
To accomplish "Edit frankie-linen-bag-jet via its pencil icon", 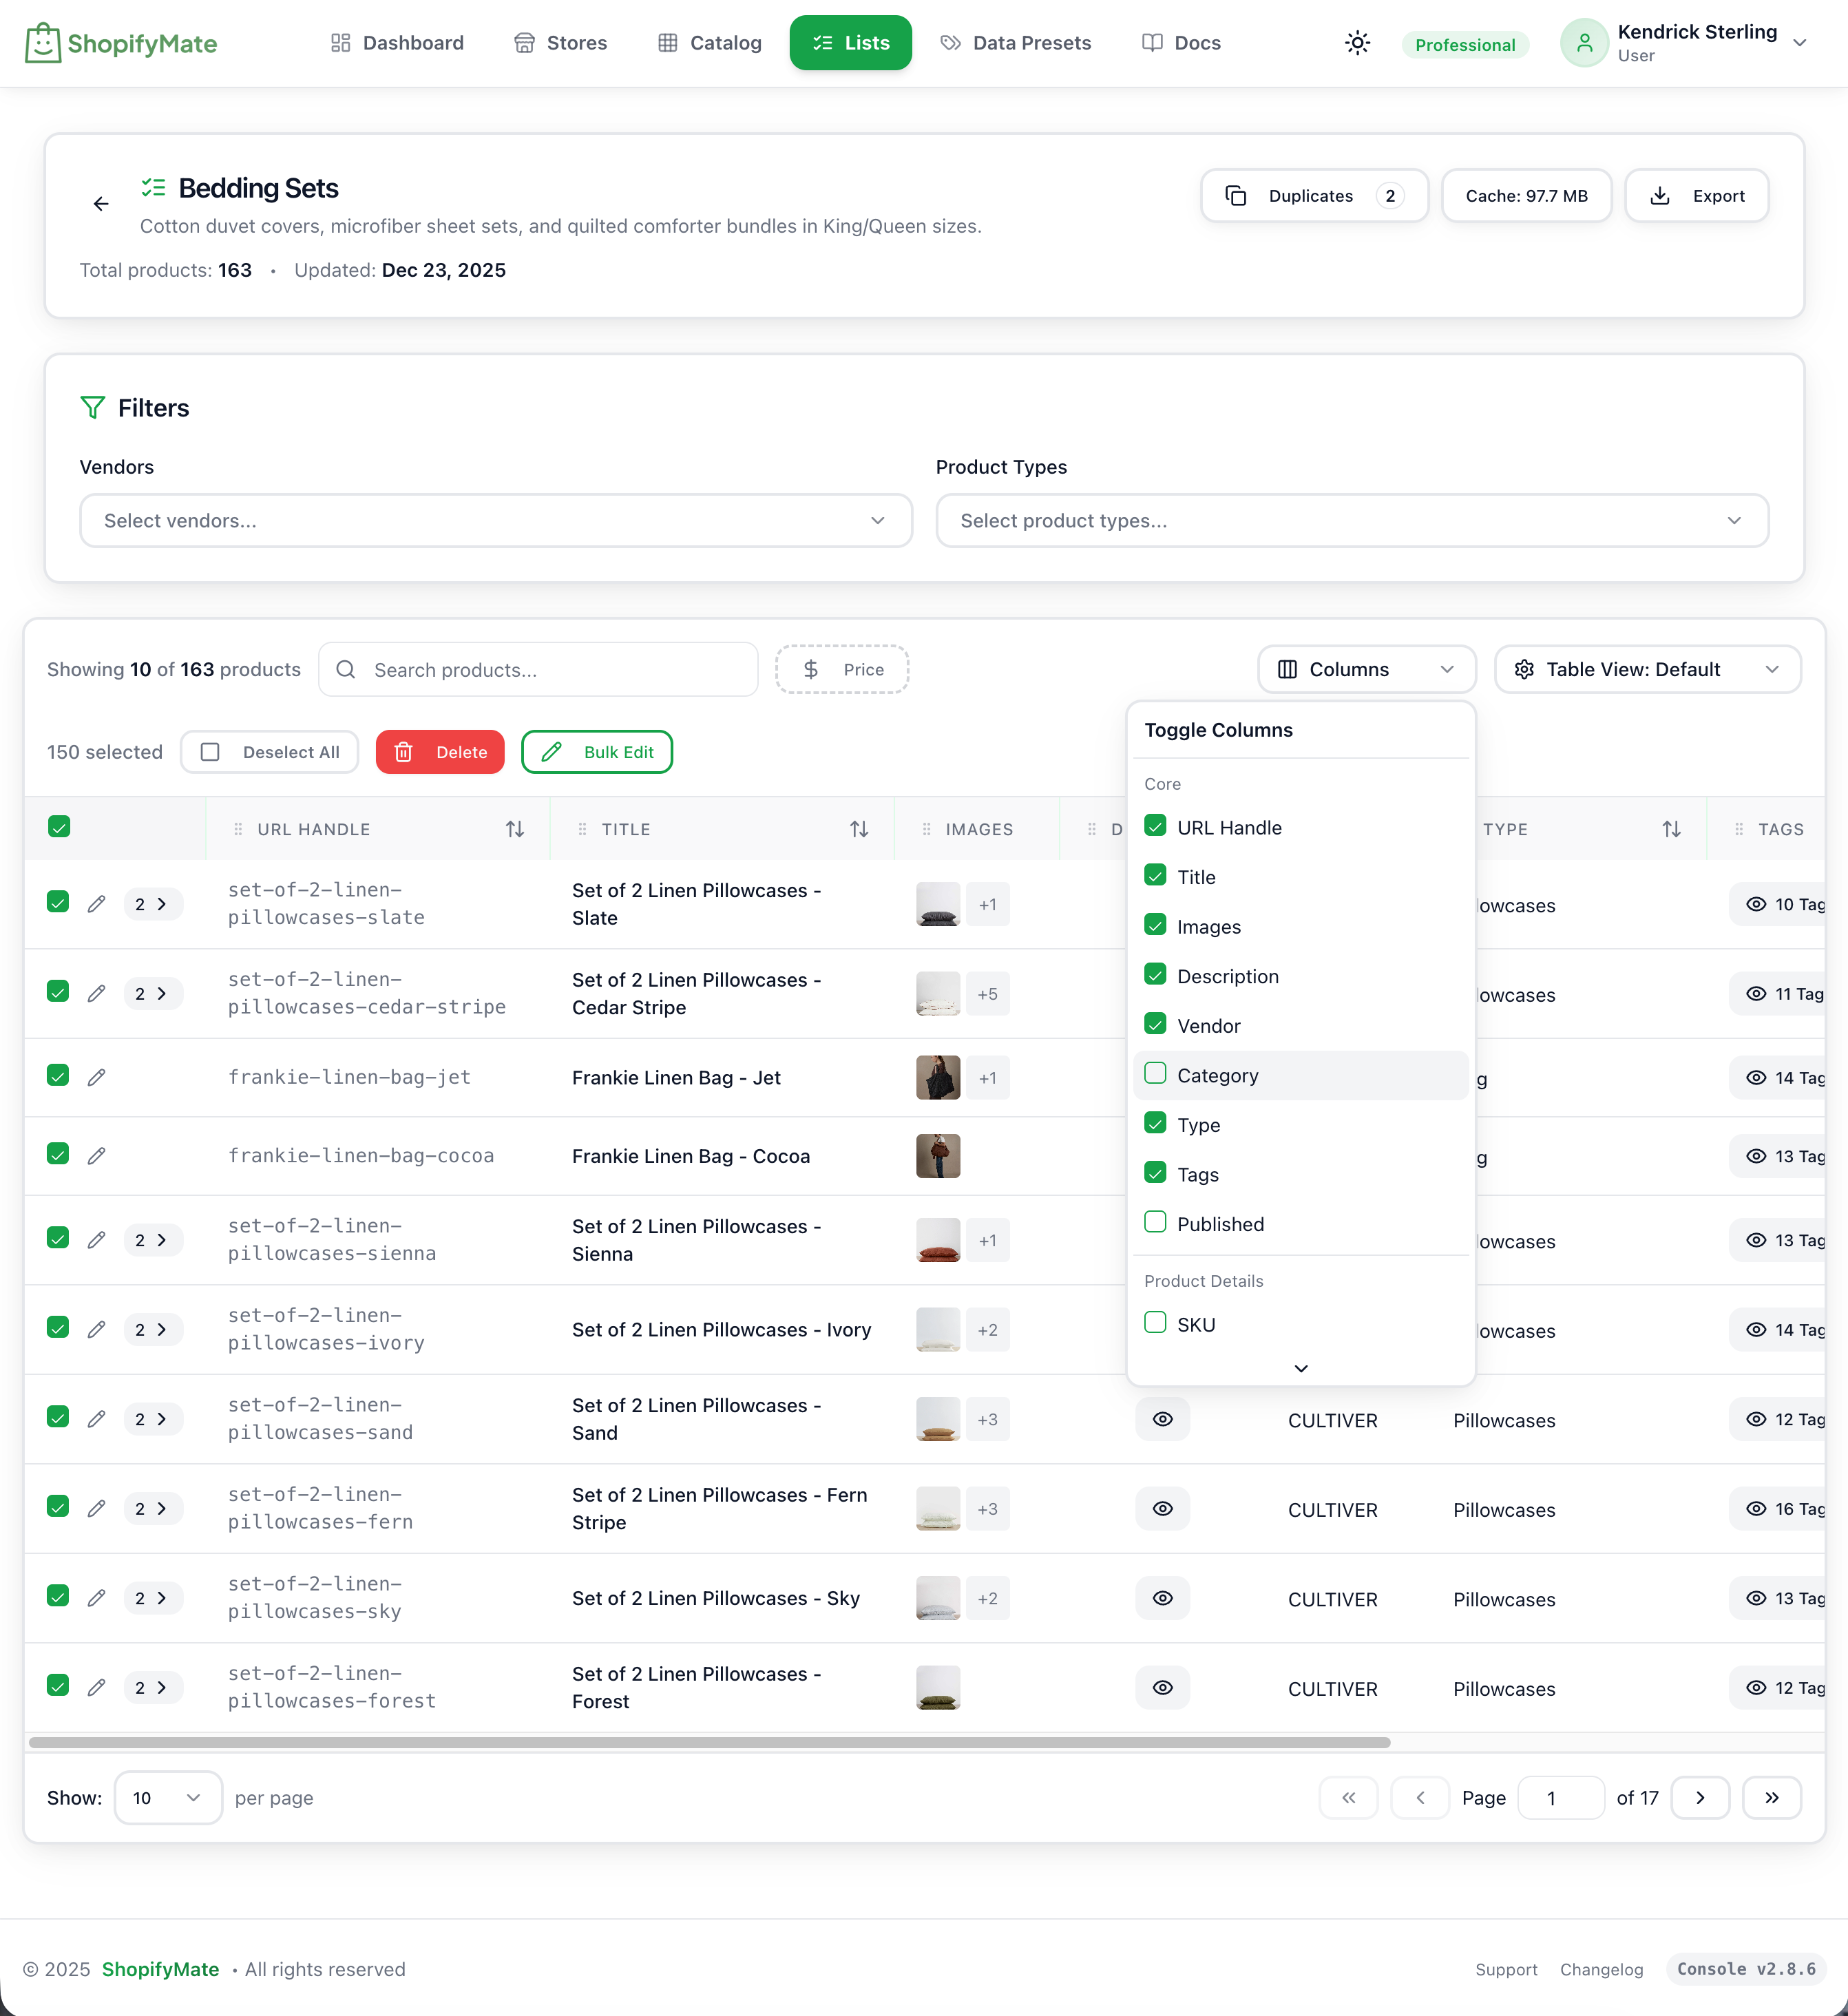I will pos(96,1077).
